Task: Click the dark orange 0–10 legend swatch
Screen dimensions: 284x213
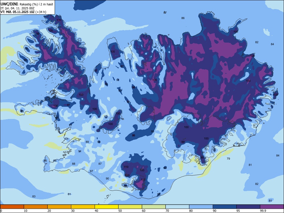Action: [12, 207]
